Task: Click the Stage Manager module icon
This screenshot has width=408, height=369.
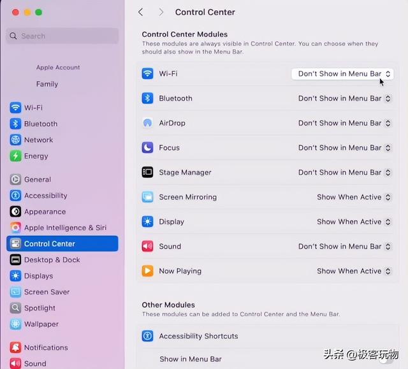Action: tap(147, 172)
